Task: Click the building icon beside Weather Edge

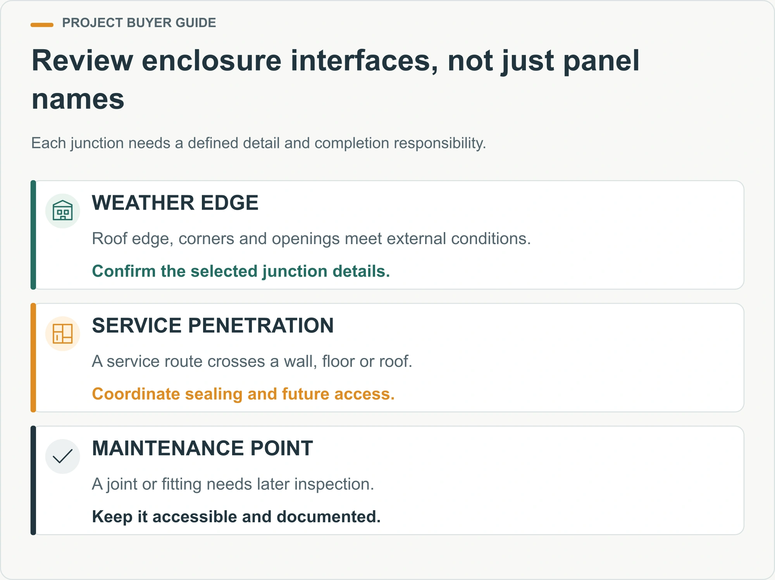Action: pos(63,211)
